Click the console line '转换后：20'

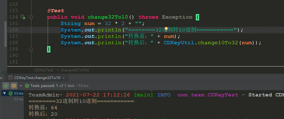(x=43, y=114)
